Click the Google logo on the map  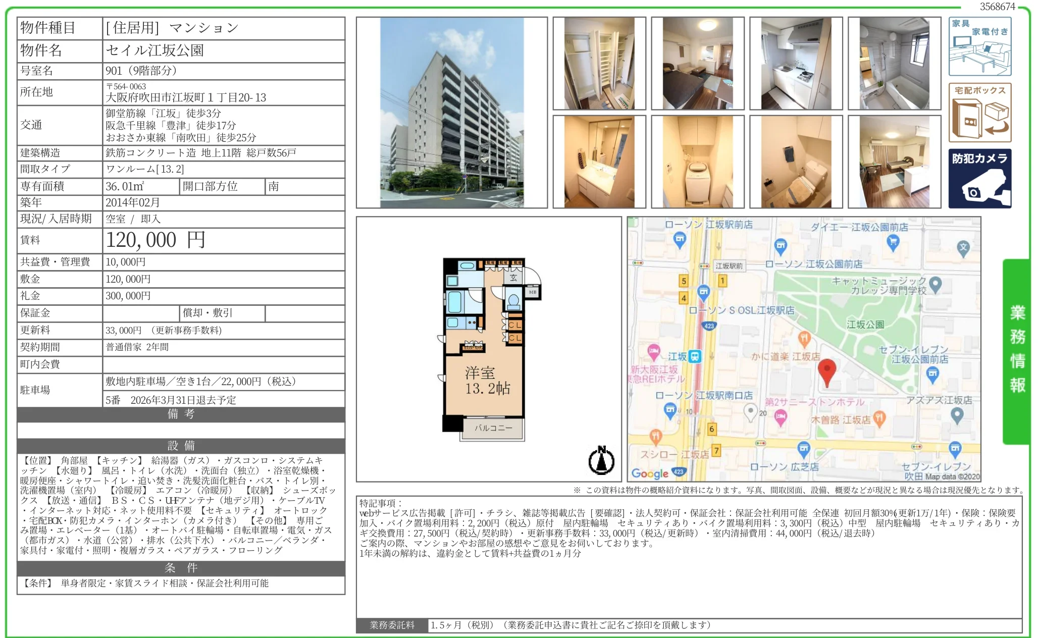[650, 473]
